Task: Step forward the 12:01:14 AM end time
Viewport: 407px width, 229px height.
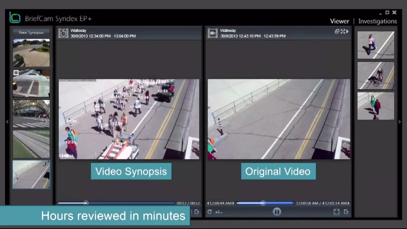Action: 348,203
